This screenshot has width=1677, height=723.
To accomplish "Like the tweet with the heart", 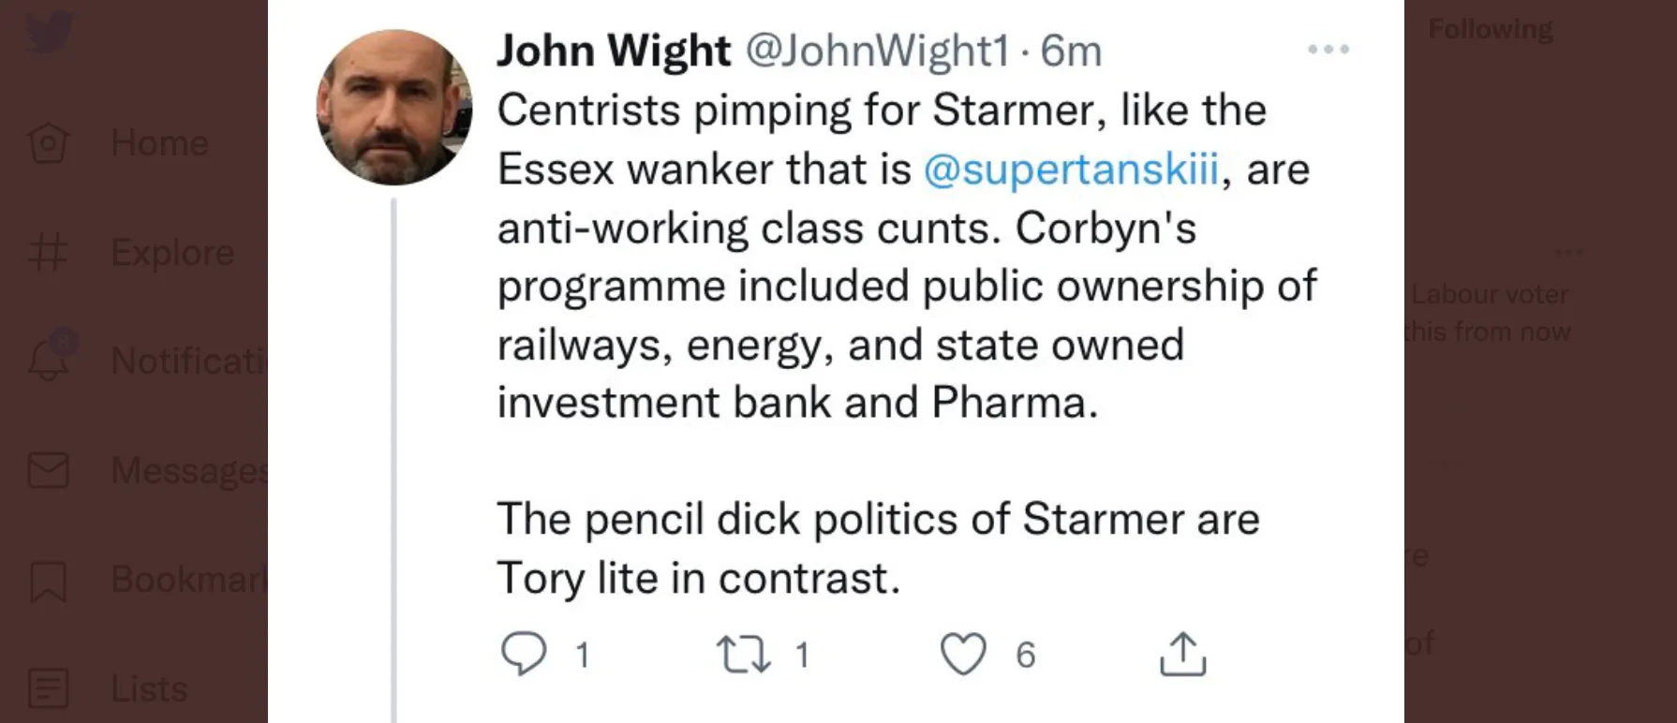I will tap(963, 654).
